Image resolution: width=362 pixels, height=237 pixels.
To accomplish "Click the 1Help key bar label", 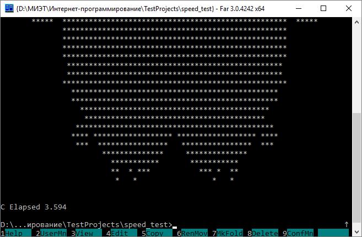I will pos(15,233).
